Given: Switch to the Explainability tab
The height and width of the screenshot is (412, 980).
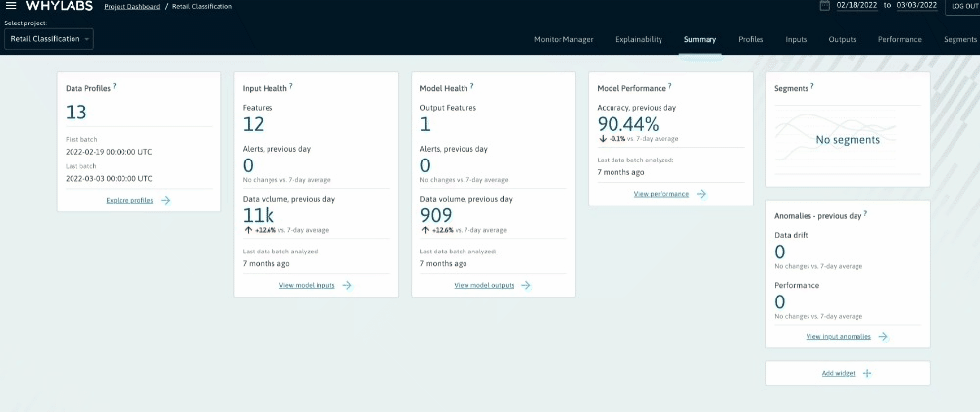Looking at the screenshot, I should (639, 39).
